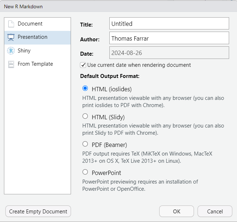Click the Shiny R logo icon

11,51
